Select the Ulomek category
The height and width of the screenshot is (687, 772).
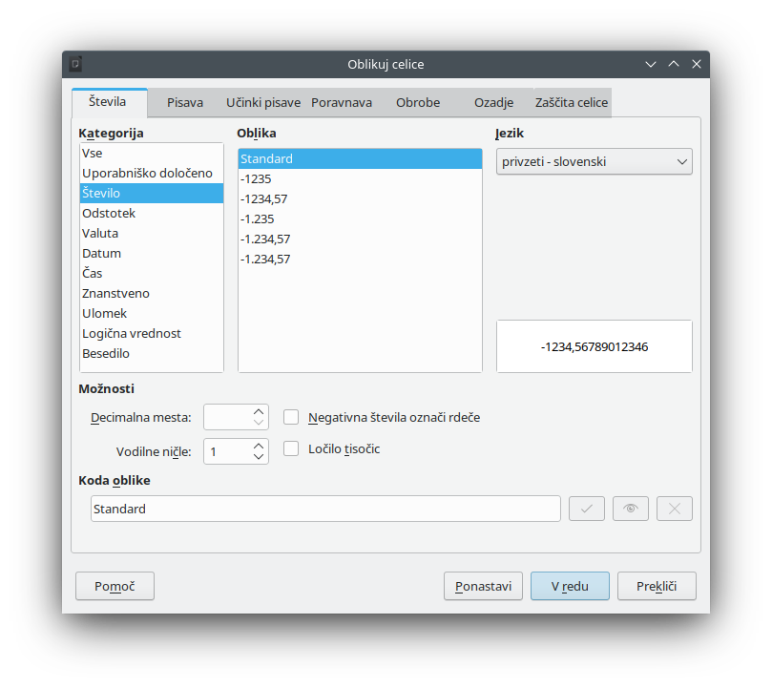tap(151, 314)
